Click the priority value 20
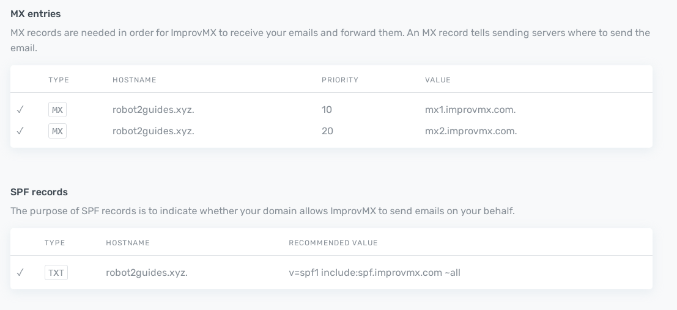This screenshot has height=310, width=677. coord(327,131)
